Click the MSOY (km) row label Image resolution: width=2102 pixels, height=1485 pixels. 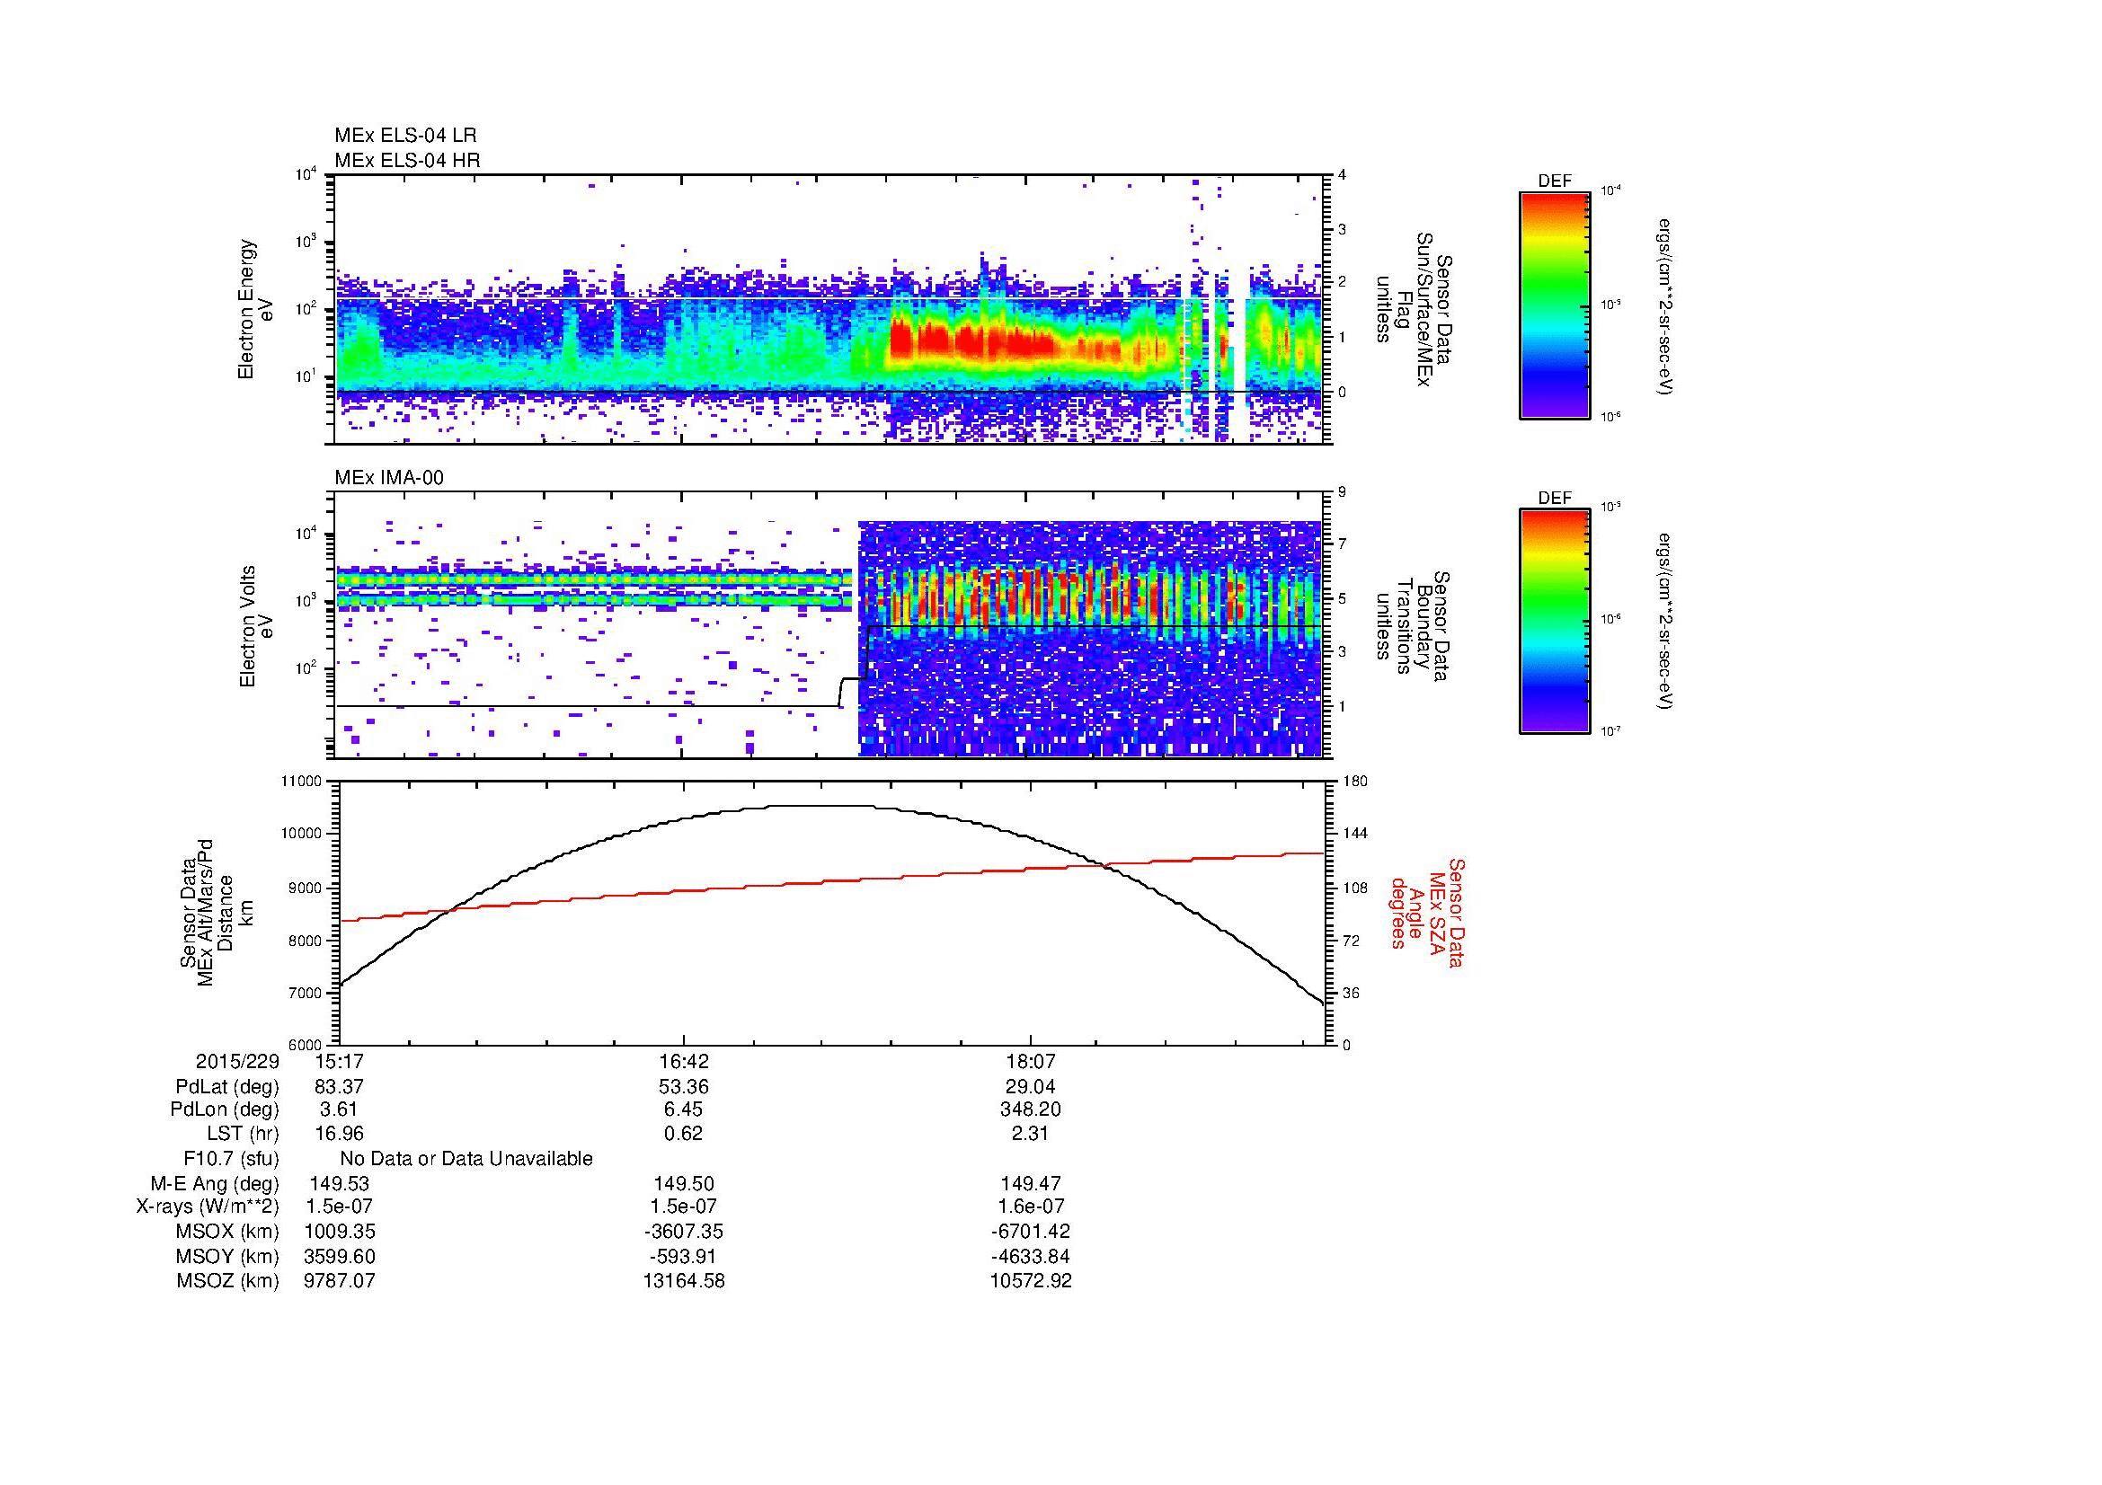coord(228,1256)
